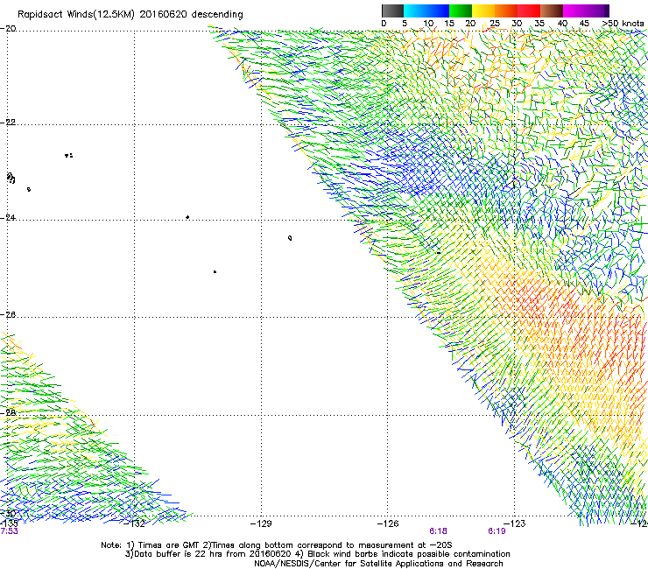This screenshot has height=569, width=648.
Task: Click the '-22' latitude axis label
Action: 9,123
